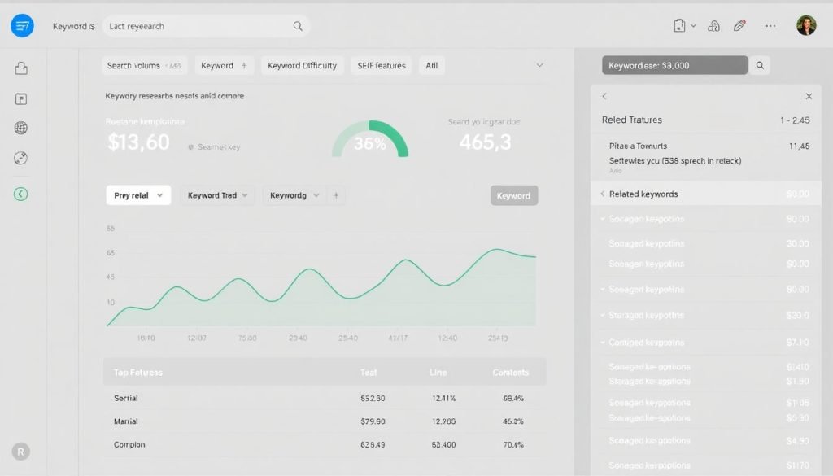The height and width of the screenshot is (476, 833).
Task: Click the share link icon in top bar
Action: (x=713, y=26)
